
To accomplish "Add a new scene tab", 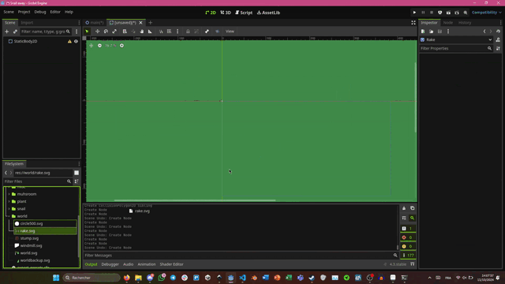I will (150, 23).
